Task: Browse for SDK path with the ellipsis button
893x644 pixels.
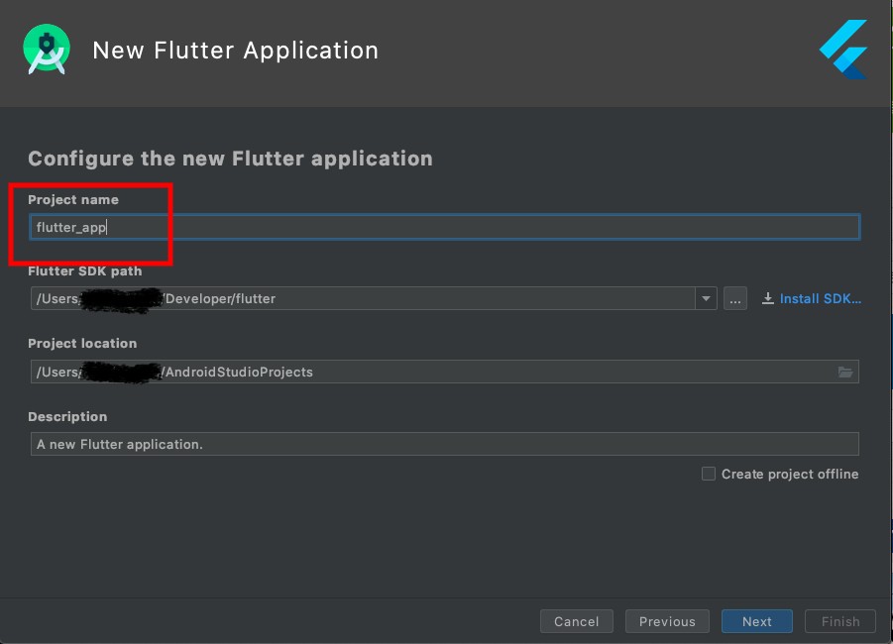Action: [735, 298]
